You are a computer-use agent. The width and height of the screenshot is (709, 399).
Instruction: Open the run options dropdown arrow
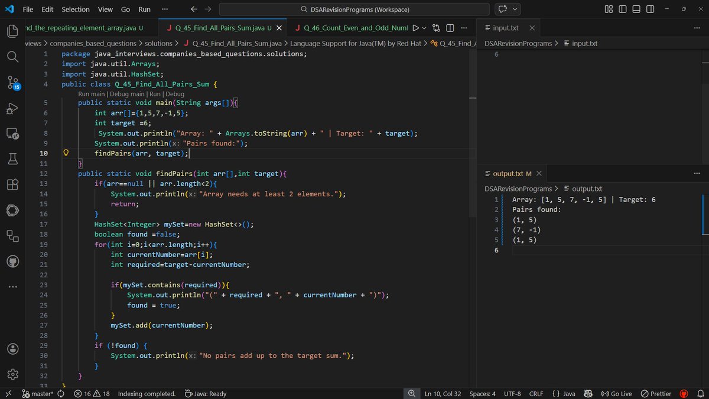click(424, 28)
